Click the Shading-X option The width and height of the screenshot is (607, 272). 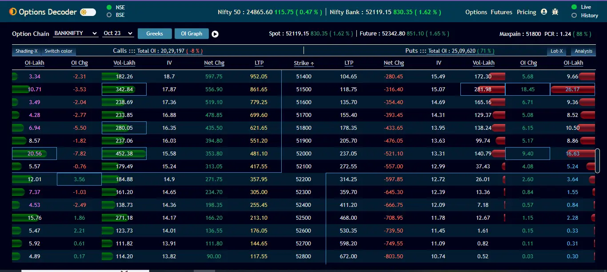click(26, 51)
